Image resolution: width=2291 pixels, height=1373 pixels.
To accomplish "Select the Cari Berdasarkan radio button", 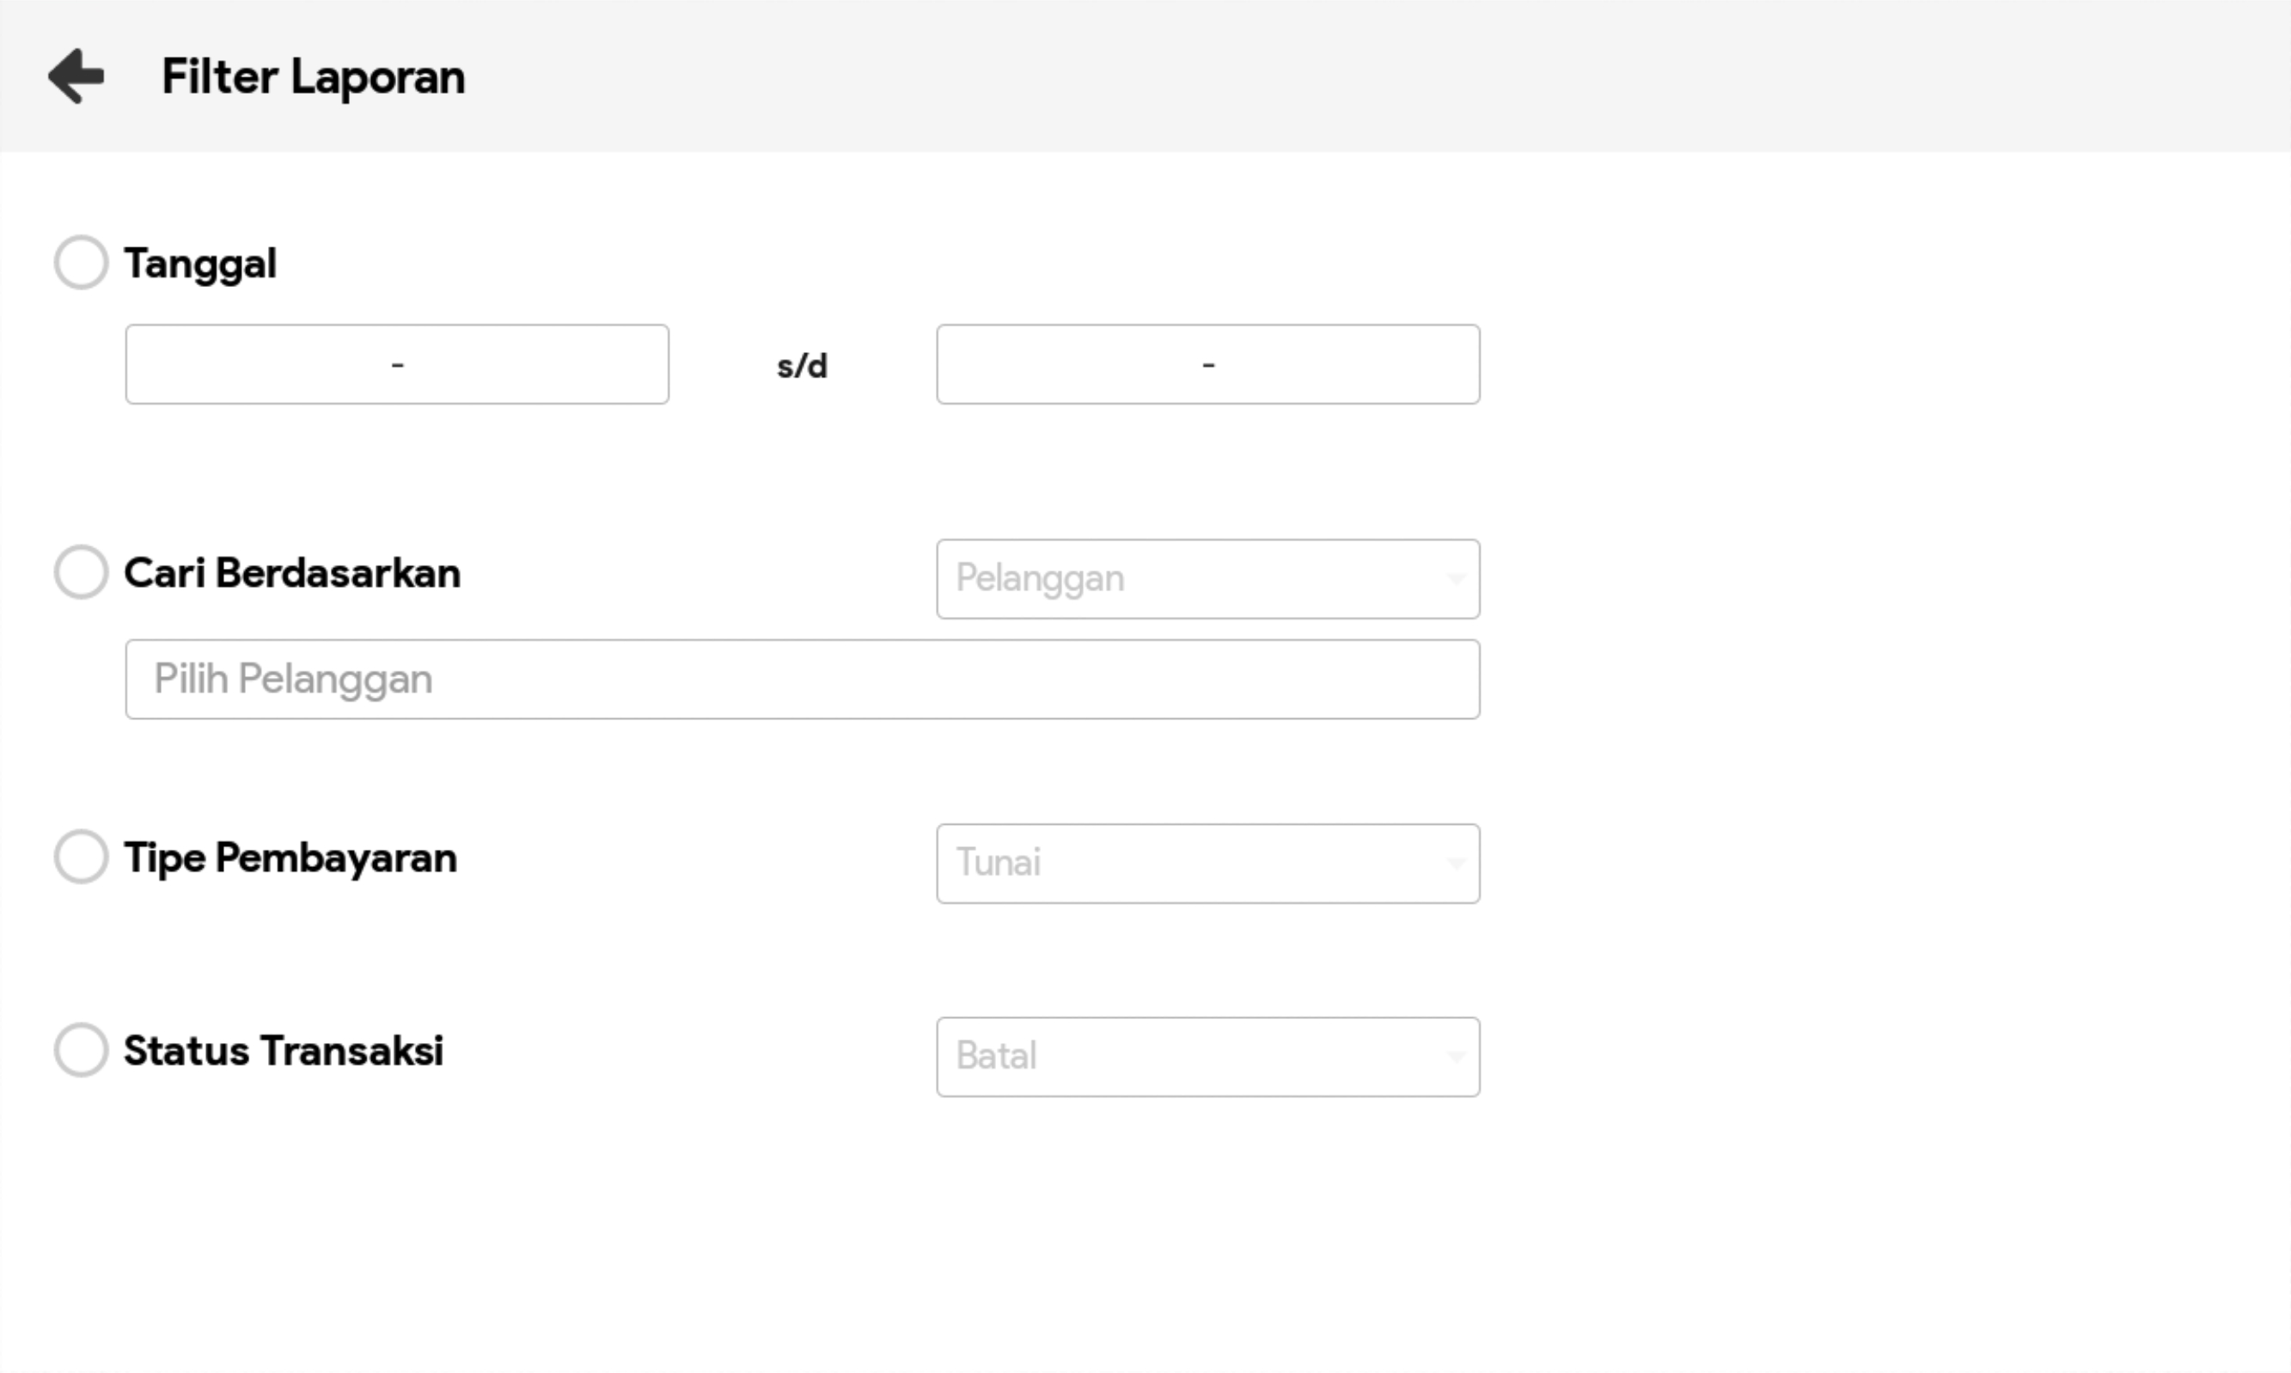I will (82, 571).
